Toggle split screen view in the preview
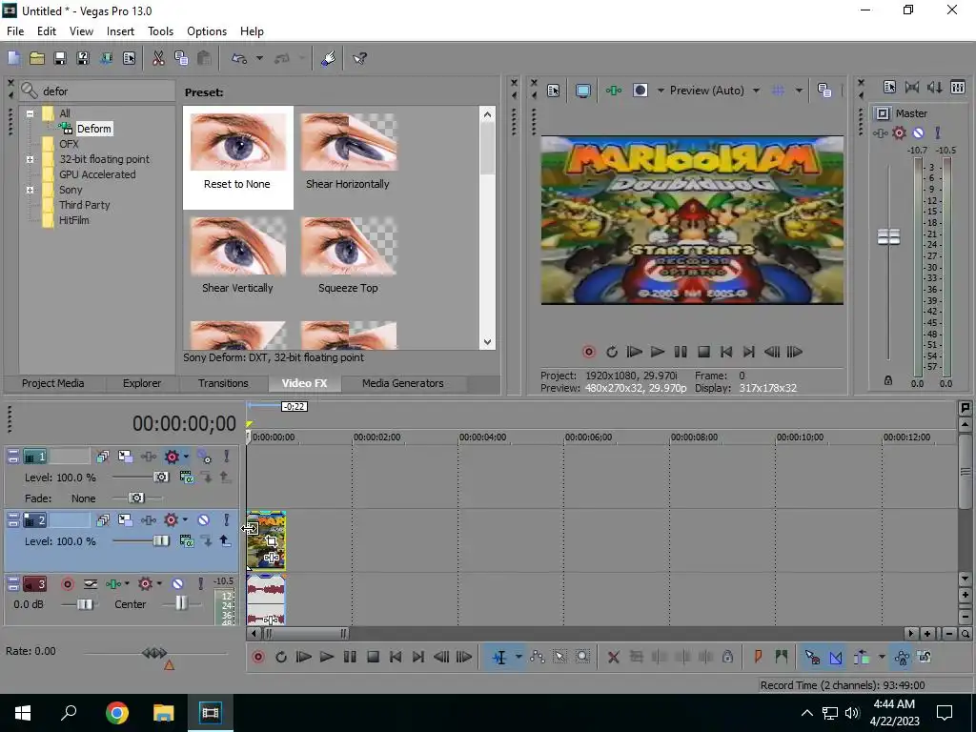This screenshot has height=732, width=976. pyautogui.click(x=640, y=91)
